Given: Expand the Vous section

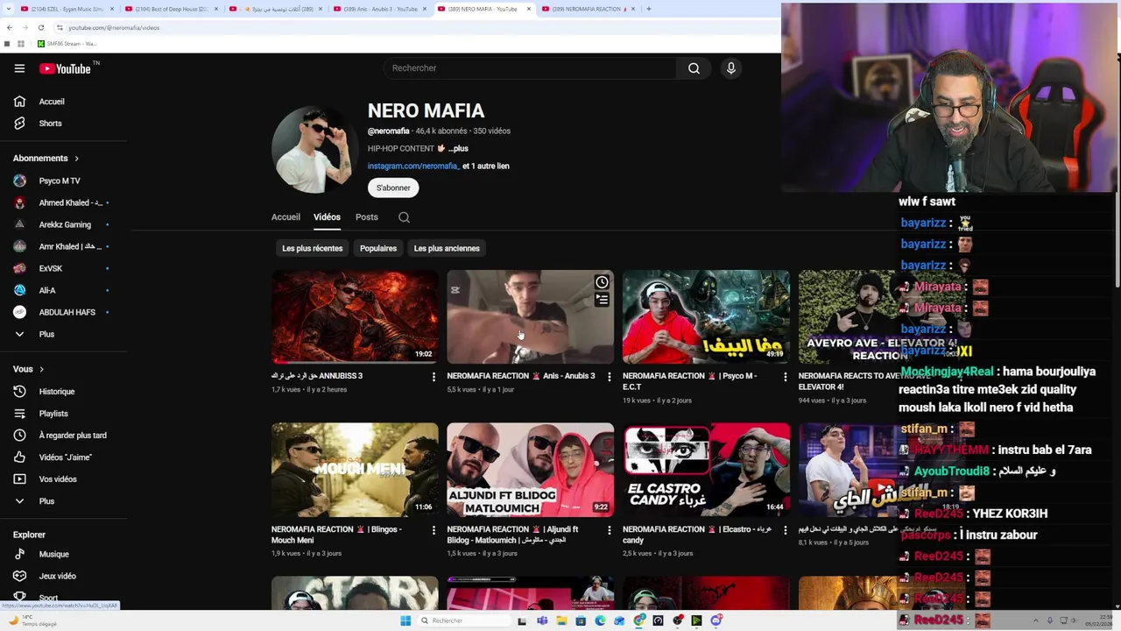Looking at the screenshot, I should (28, 369).
